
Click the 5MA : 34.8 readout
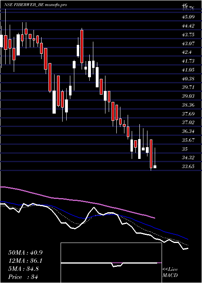(x=23, y=269)
